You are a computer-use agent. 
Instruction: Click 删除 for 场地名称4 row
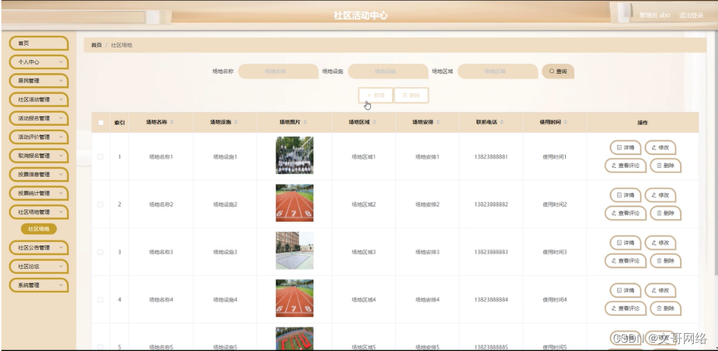click(665, 308)
